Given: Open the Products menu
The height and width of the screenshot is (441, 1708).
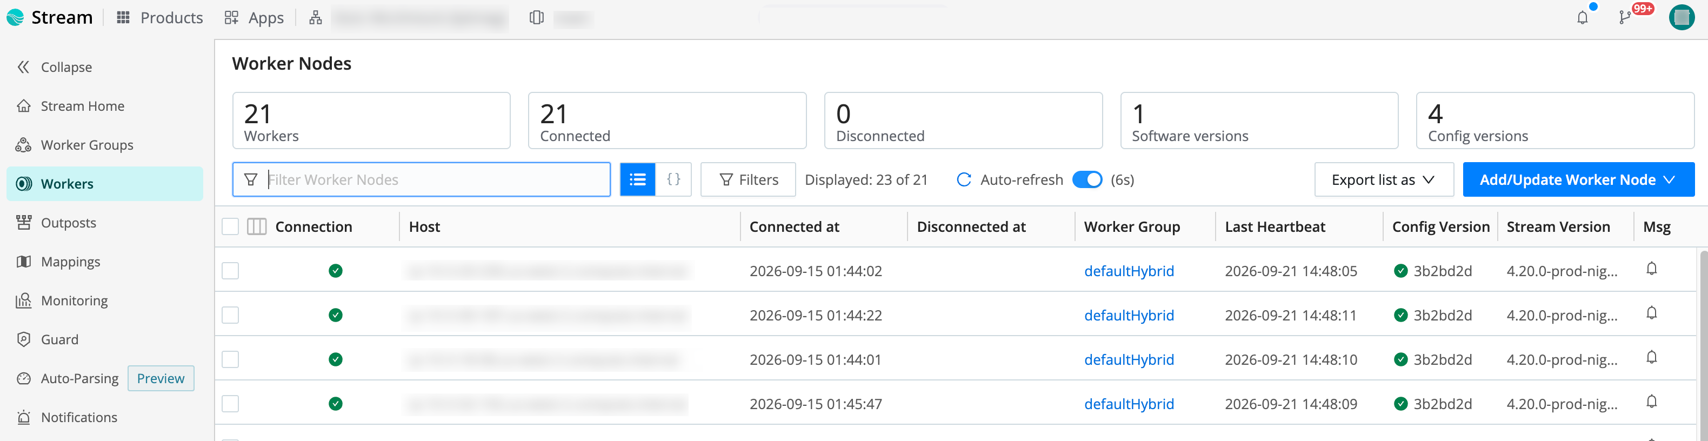Looking at the screenshot, I should pos(160,18).
